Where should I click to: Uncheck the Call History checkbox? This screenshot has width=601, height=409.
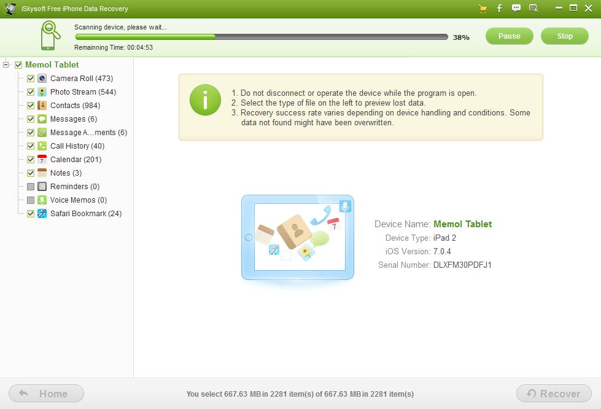31,146
